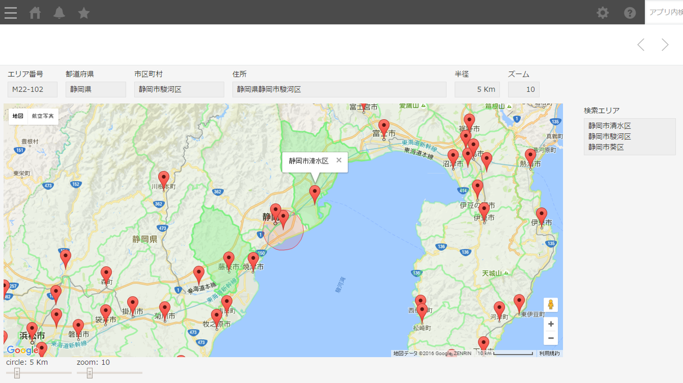Select 静岡市葵区 in the 検索エリア list
Viewport: 683px width, 383px height.
(607, 147)
